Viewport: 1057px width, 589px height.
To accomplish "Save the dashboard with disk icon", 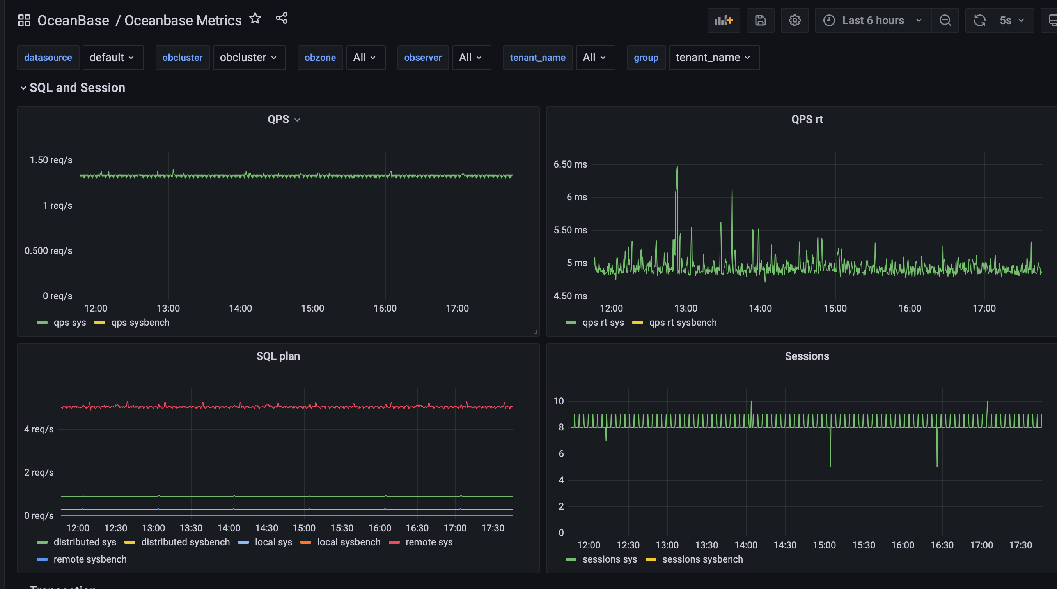I will 760,20.
